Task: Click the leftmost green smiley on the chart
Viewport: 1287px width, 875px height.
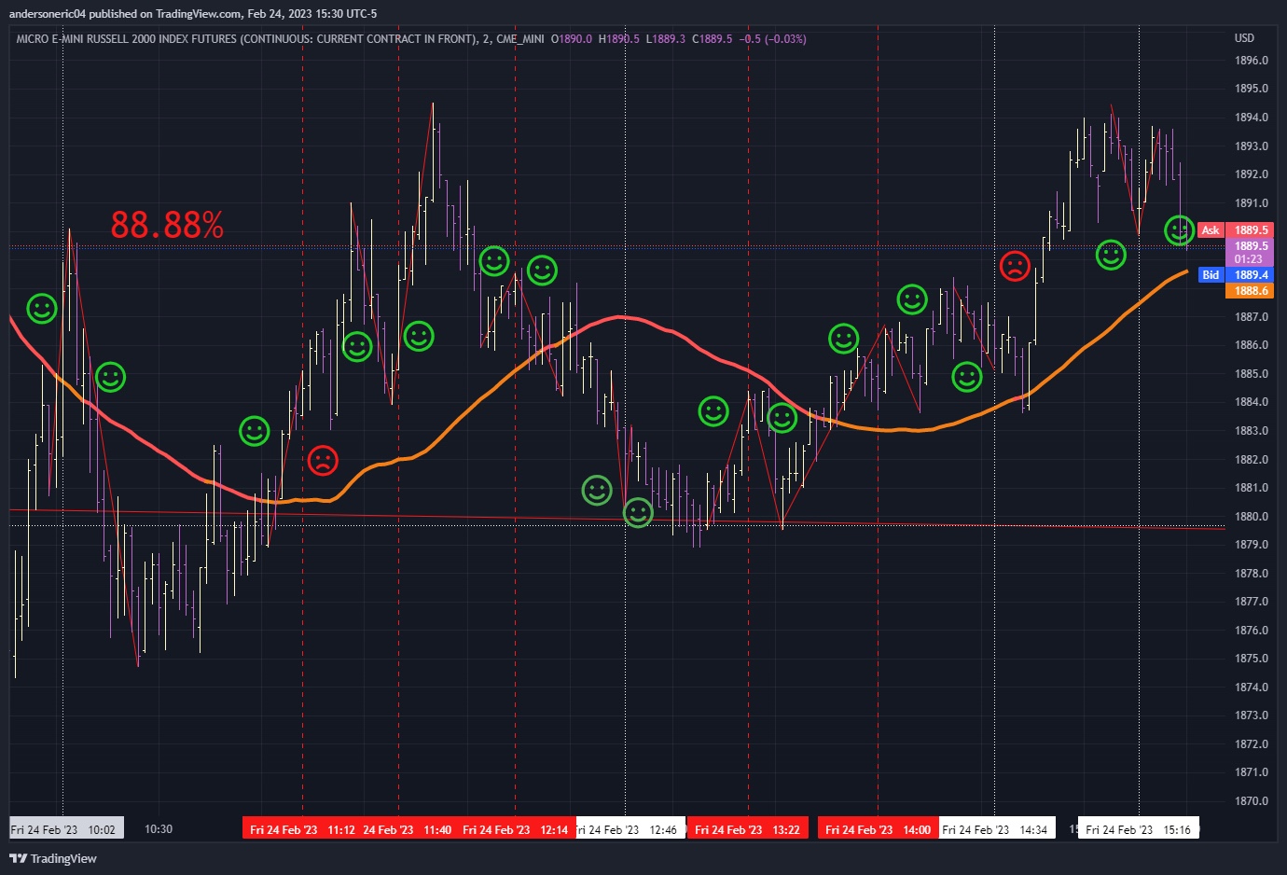Action: [41, 309]
